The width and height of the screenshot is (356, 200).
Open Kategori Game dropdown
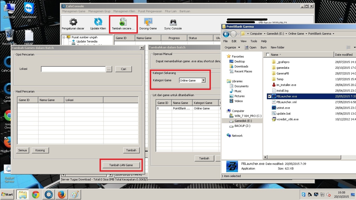coord(203,80)
